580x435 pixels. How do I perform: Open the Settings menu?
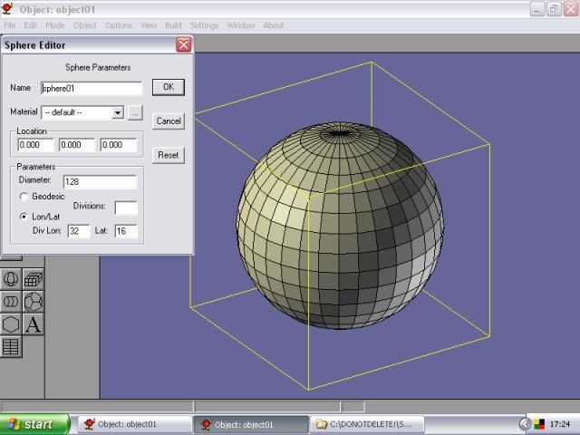204,25
